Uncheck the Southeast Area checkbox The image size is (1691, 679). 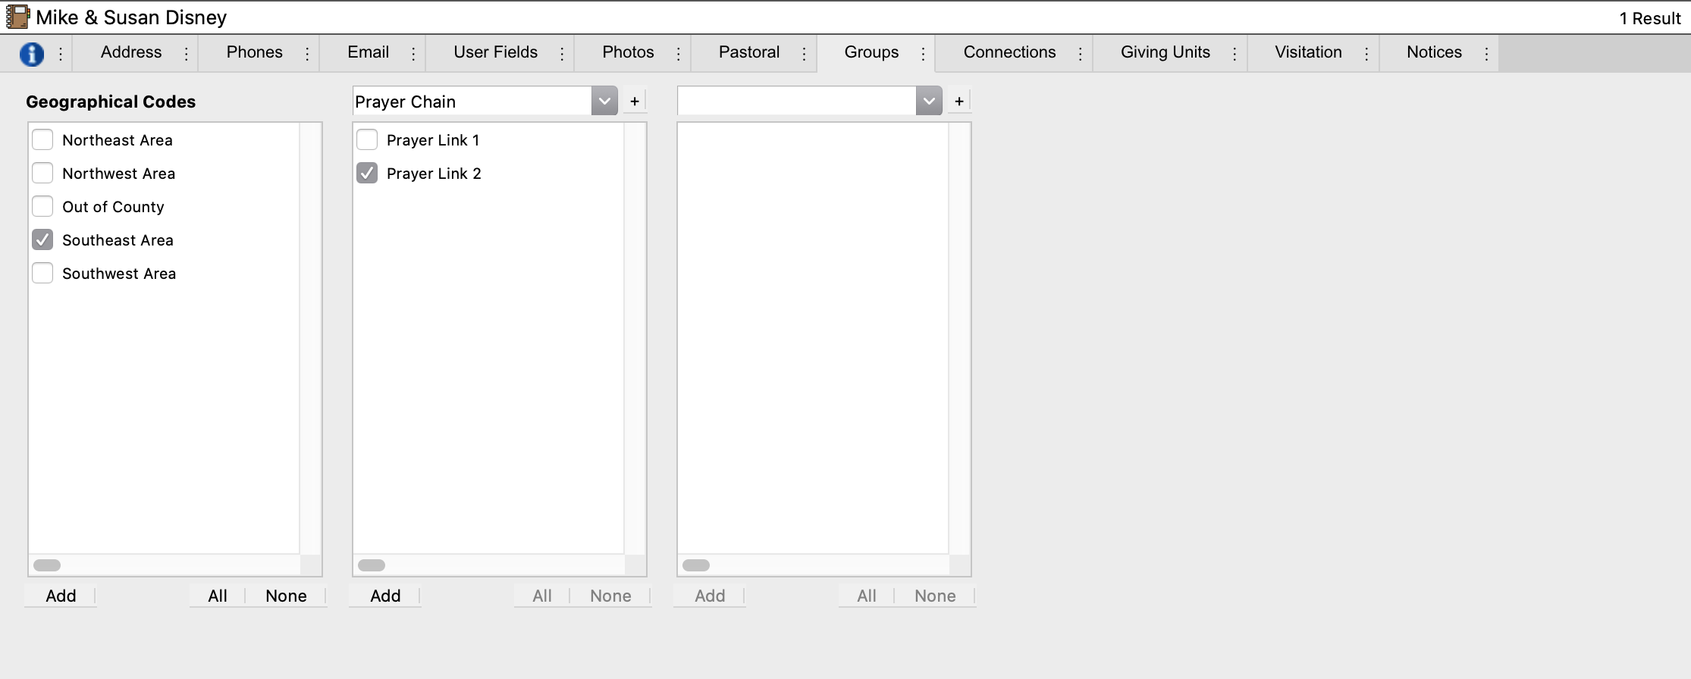click(42, 240)
